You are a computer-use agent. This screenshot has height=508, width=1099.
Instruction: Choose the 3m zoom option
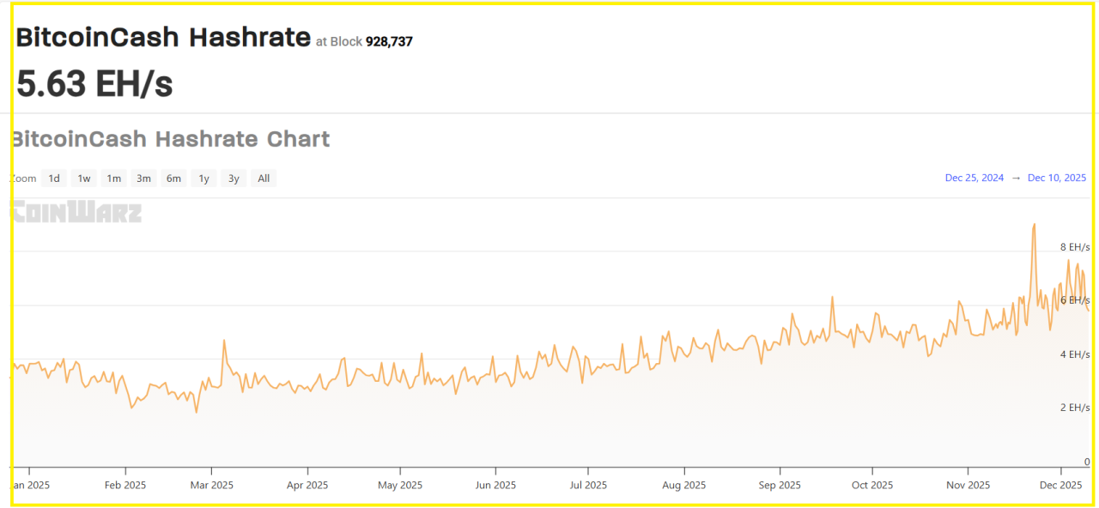[x=143, y=178]
